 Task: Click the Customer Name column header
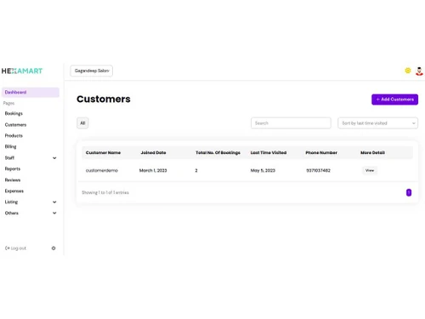point(103,152)
